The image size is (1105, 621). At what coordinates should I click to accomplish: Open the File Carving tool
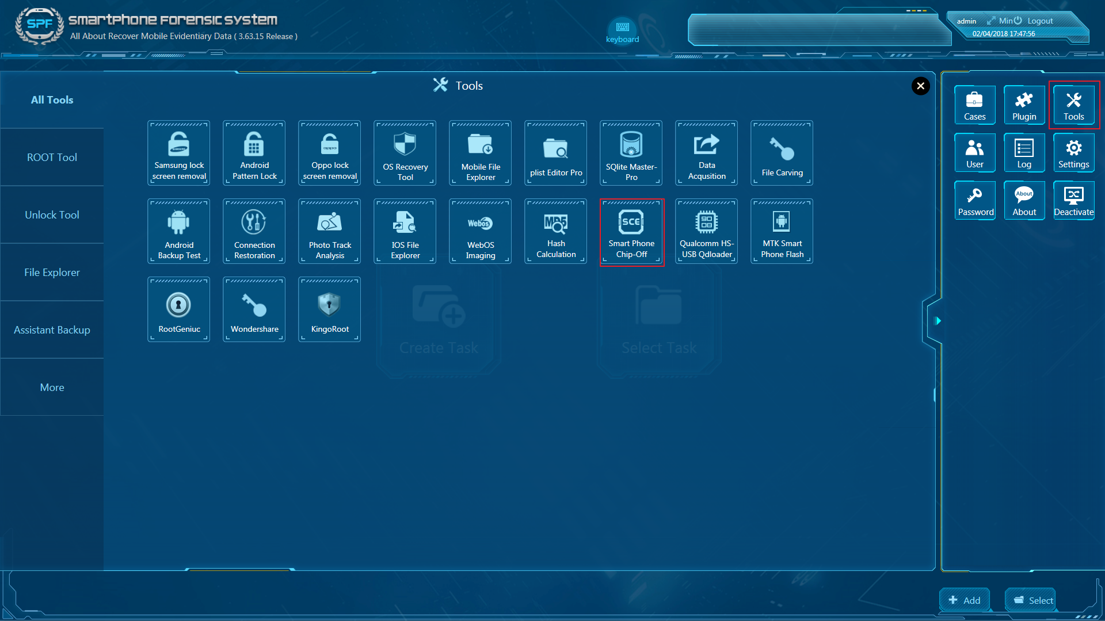pos(782,153)
